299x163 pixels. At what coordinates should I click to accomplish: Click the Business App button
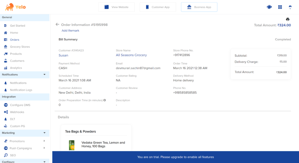[x=199, y=7]
